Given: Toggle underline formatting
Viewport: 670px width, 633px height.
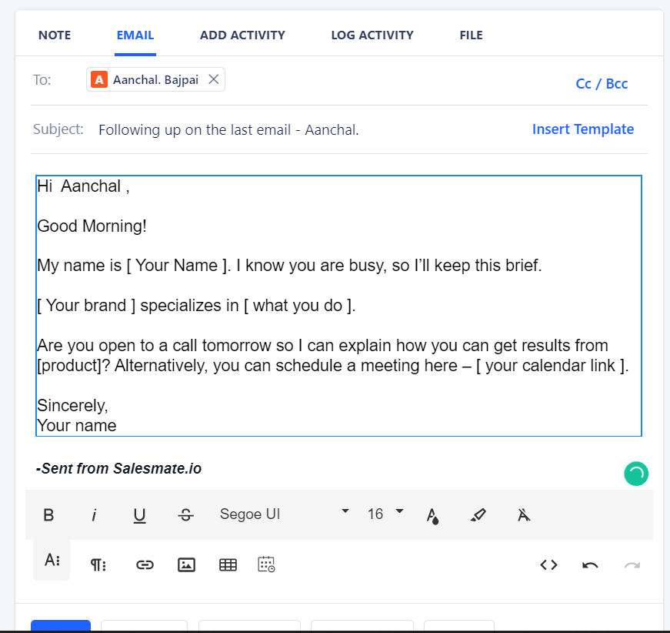Looking at the screenshot, I should [x=139, y=515].
